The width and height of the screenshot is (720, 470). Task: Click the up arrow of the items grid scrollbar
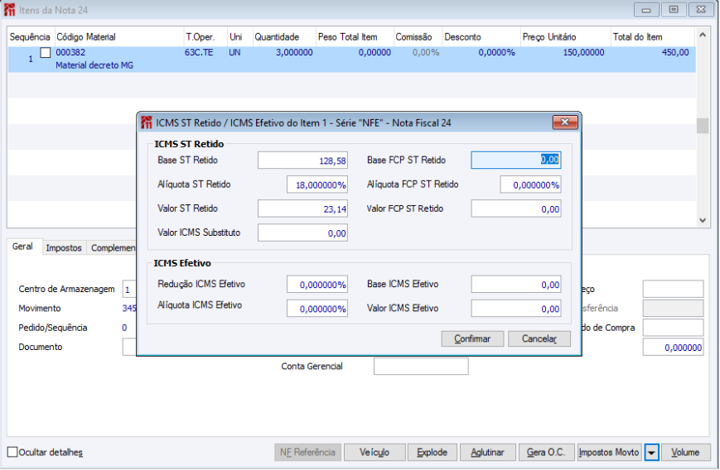tap(702, 36)
